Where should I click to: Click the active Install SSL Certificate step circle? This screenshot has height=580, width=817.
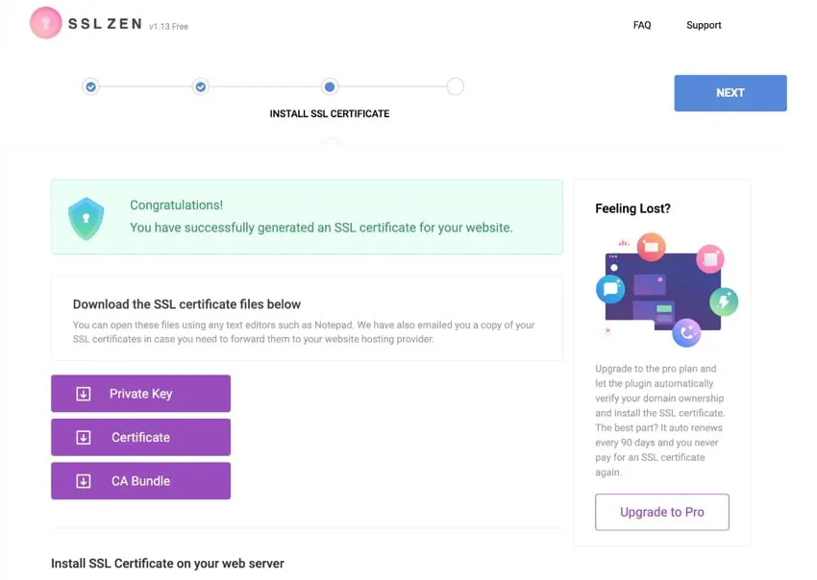click(x=330, y=86)
